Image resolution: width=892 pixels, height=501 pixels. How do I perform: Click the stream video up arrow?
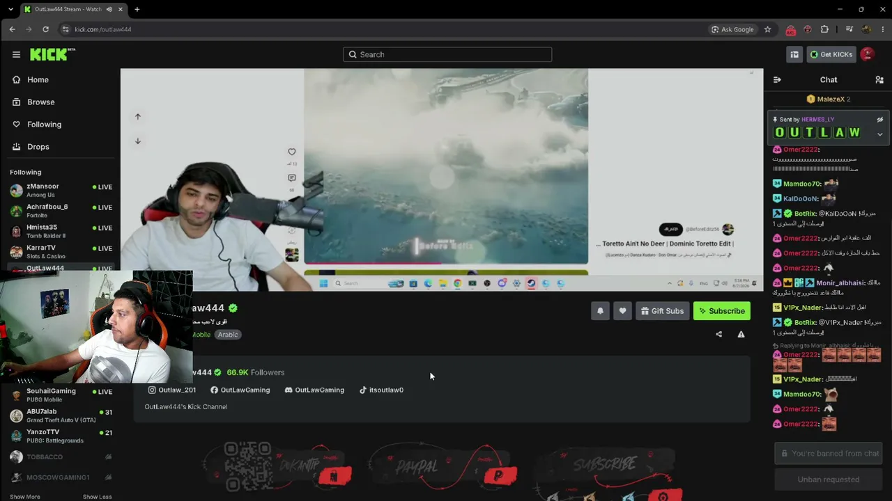pyautogui.click(x=138, y=117)
